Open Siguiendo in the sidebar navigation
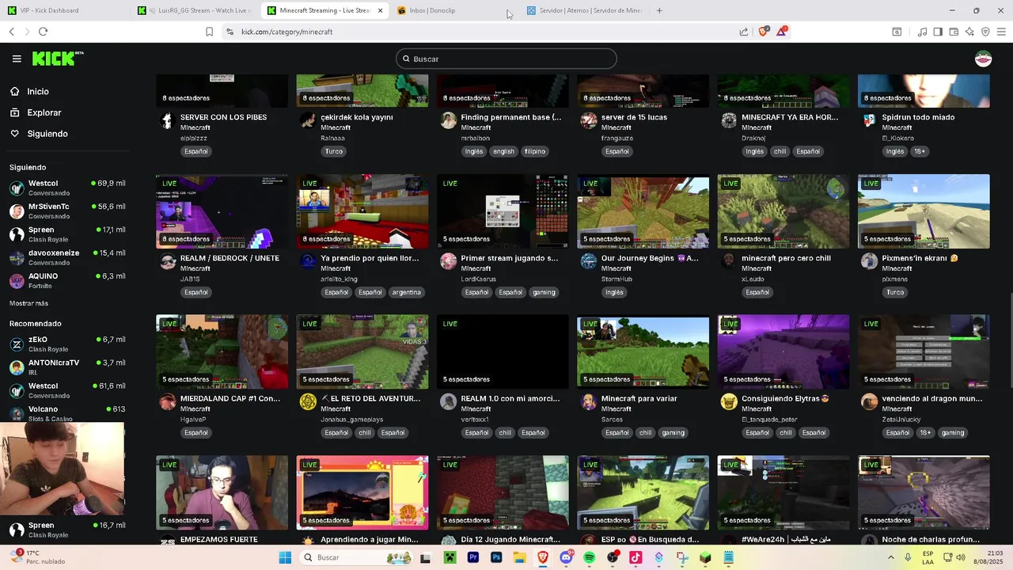 click(47, 134)
